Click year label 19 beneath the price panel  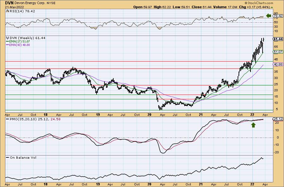point(98,115)
